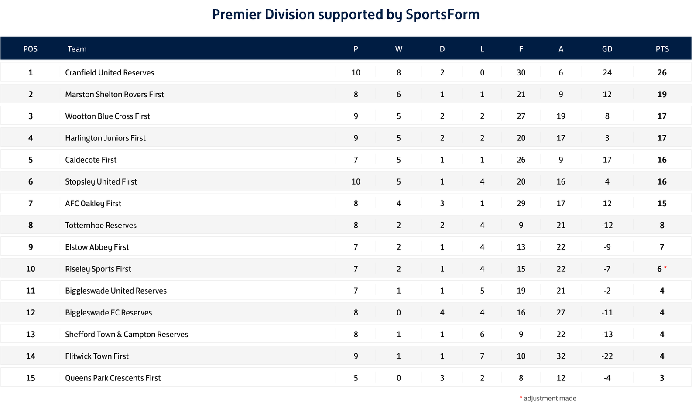
Task: Click the GD column header
Action: coord(607,49)
